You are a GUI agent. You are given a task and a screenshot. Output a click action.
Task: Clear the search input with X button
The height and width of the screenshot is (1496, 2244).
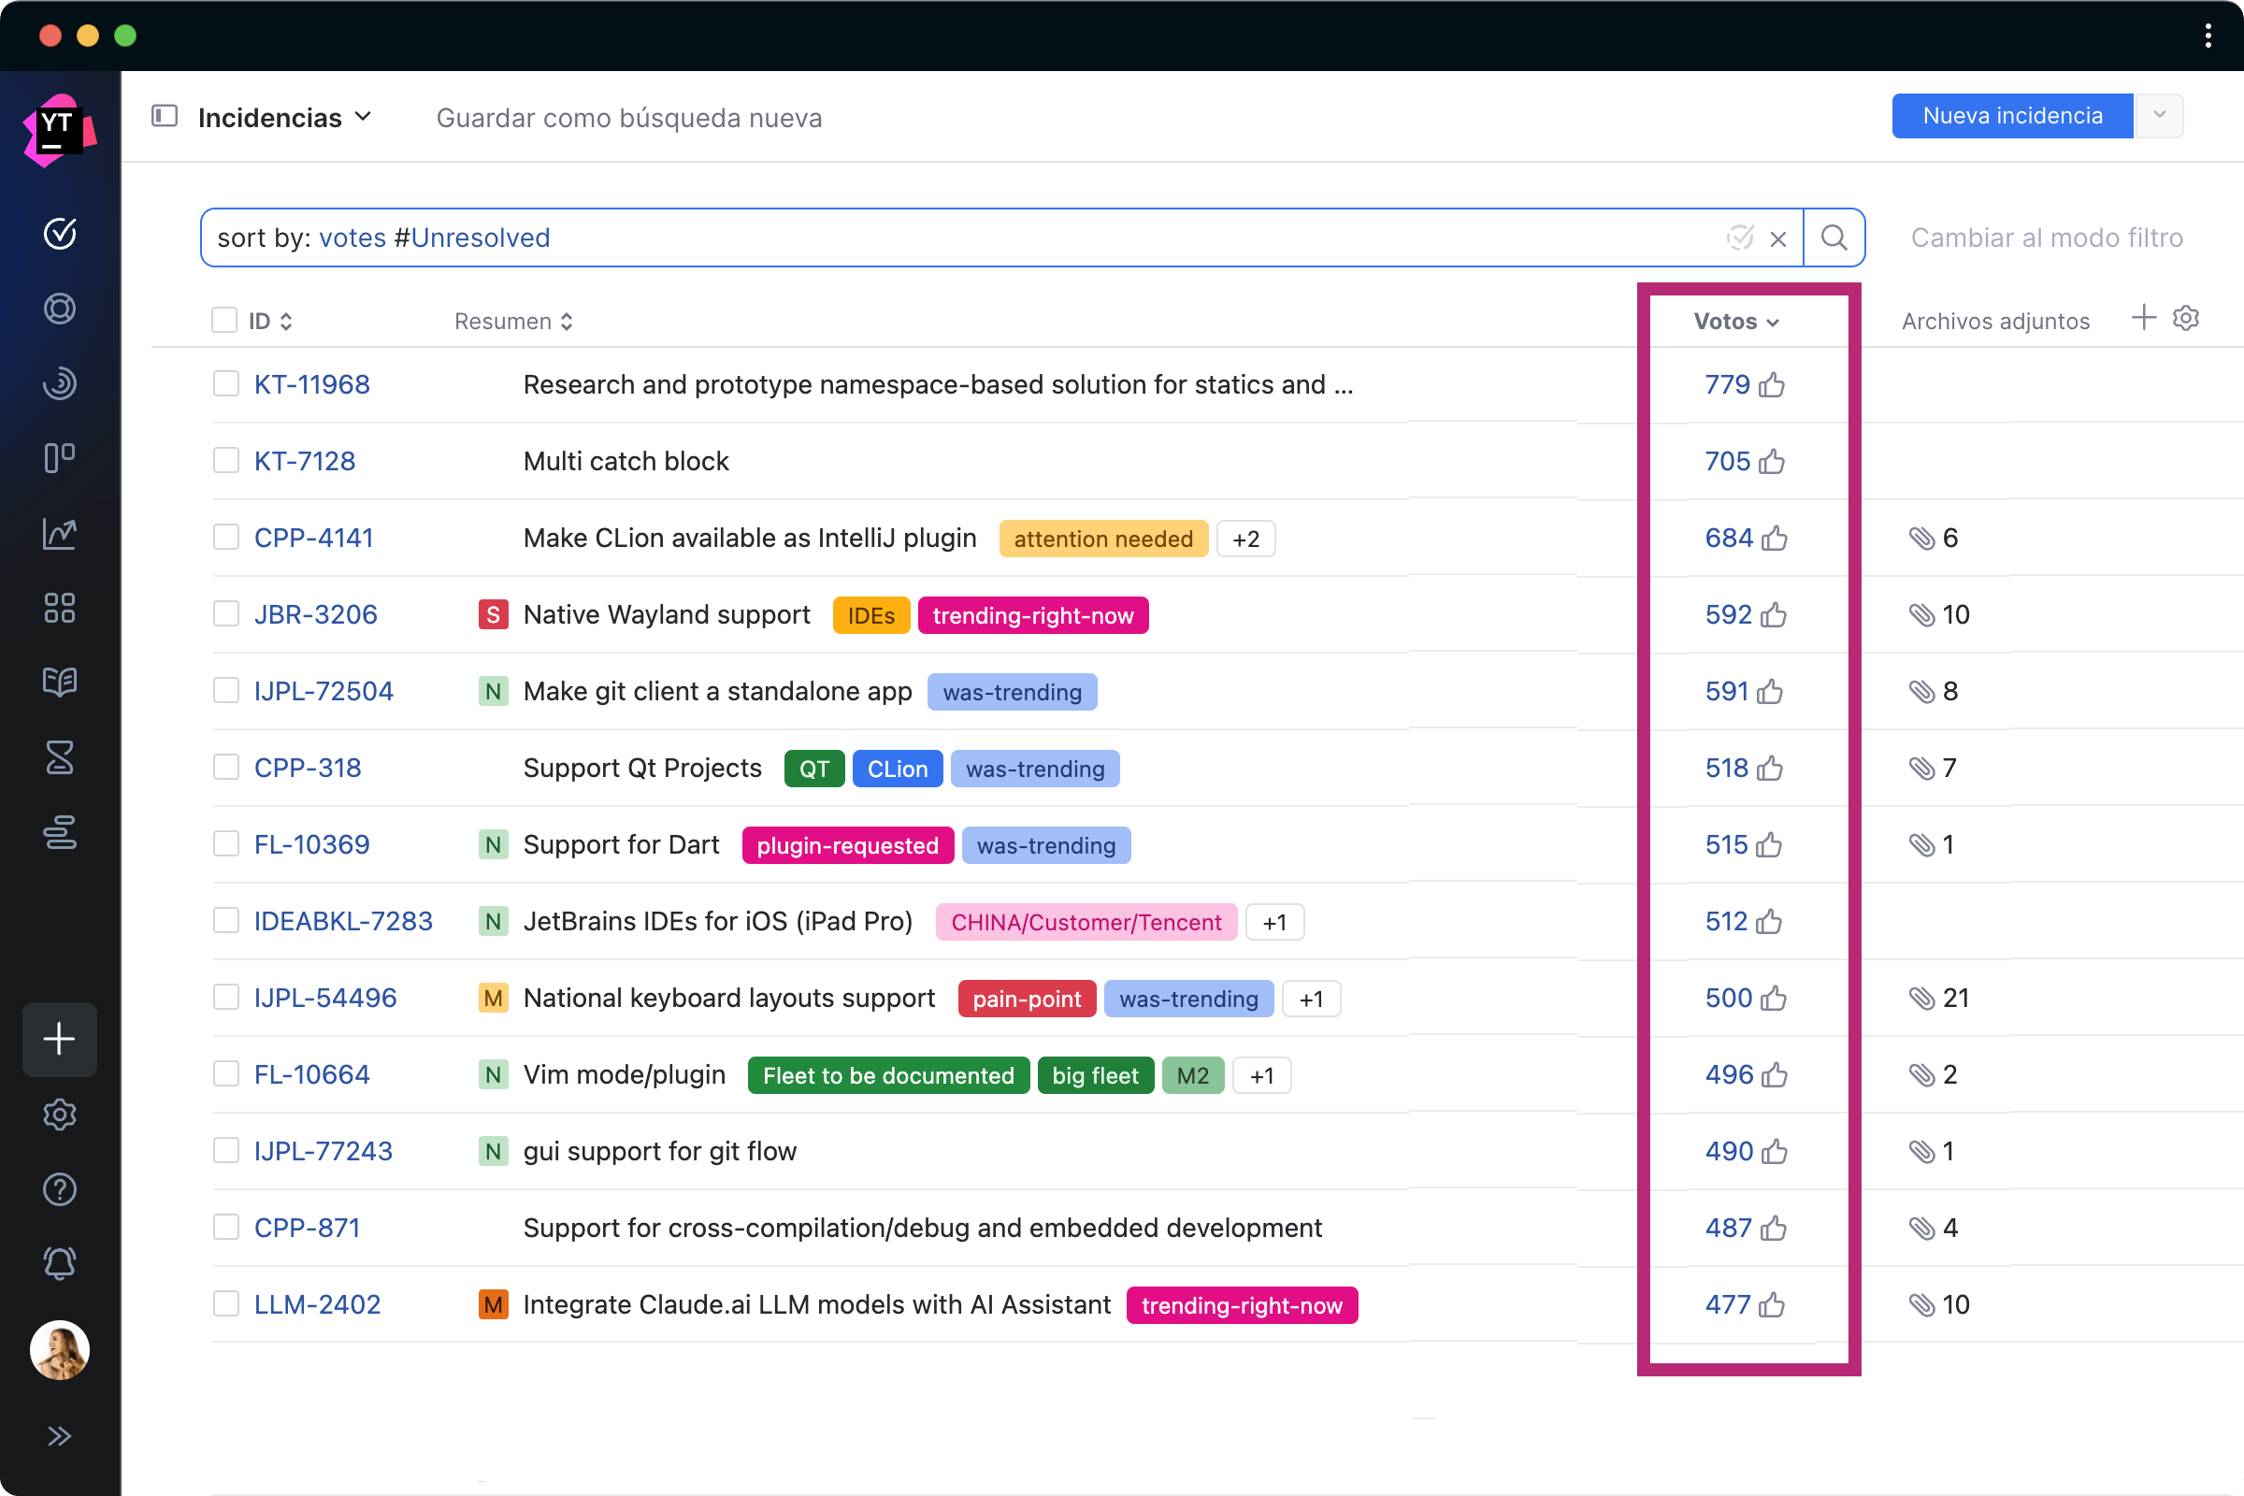tap(1778, 237)
